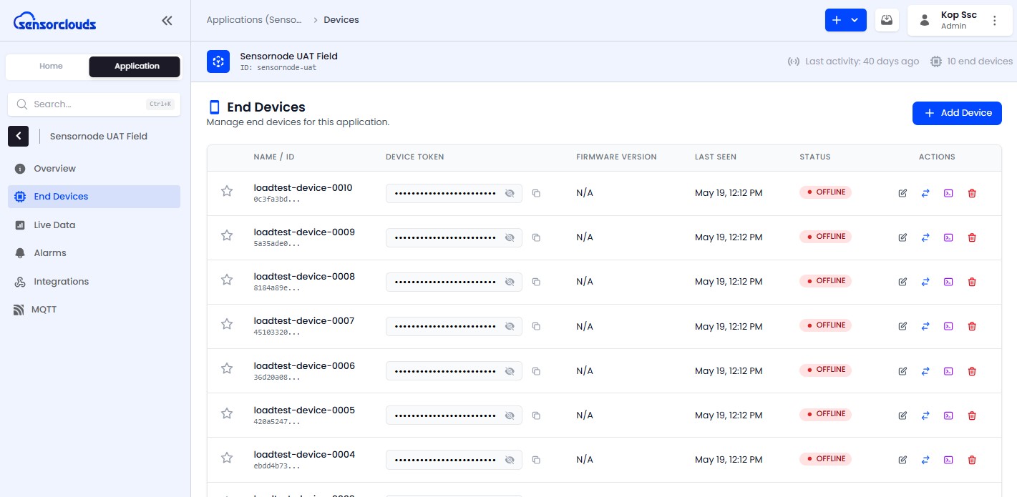Screen dimensions: 1017x497
Task: Reveal token for loadtest-device-0008
Action: tap(510, 282)
